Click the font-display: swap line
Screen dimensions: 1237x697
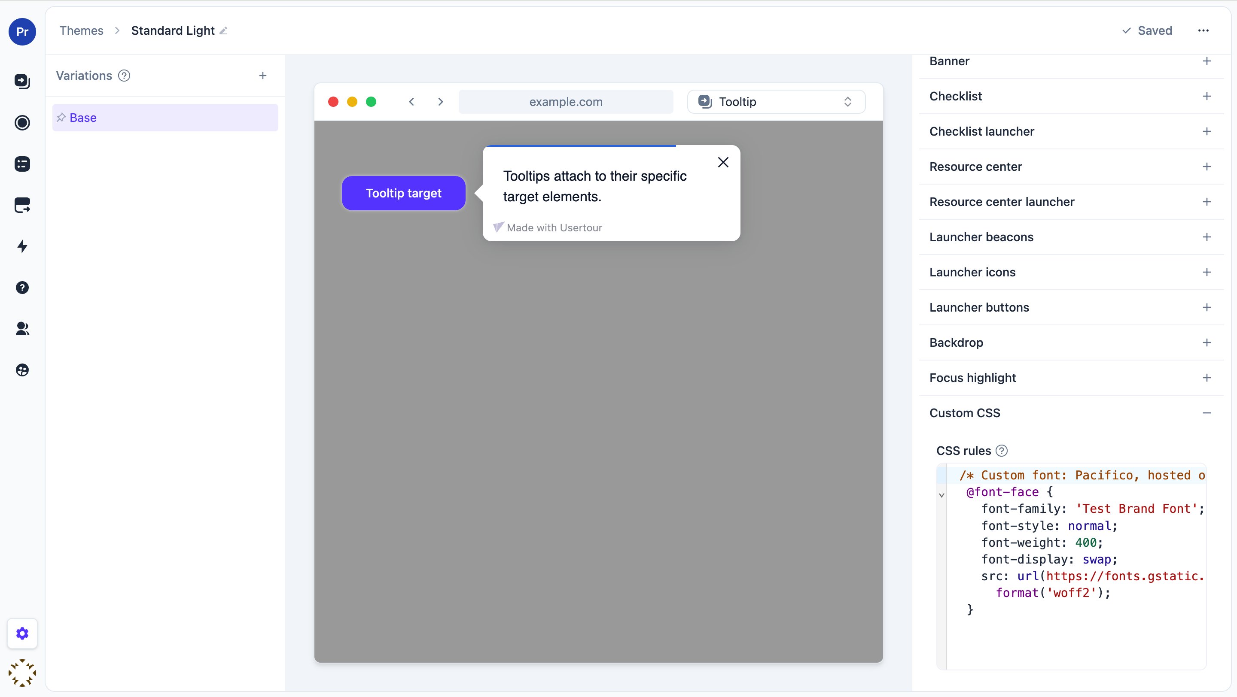(1049, 559)
